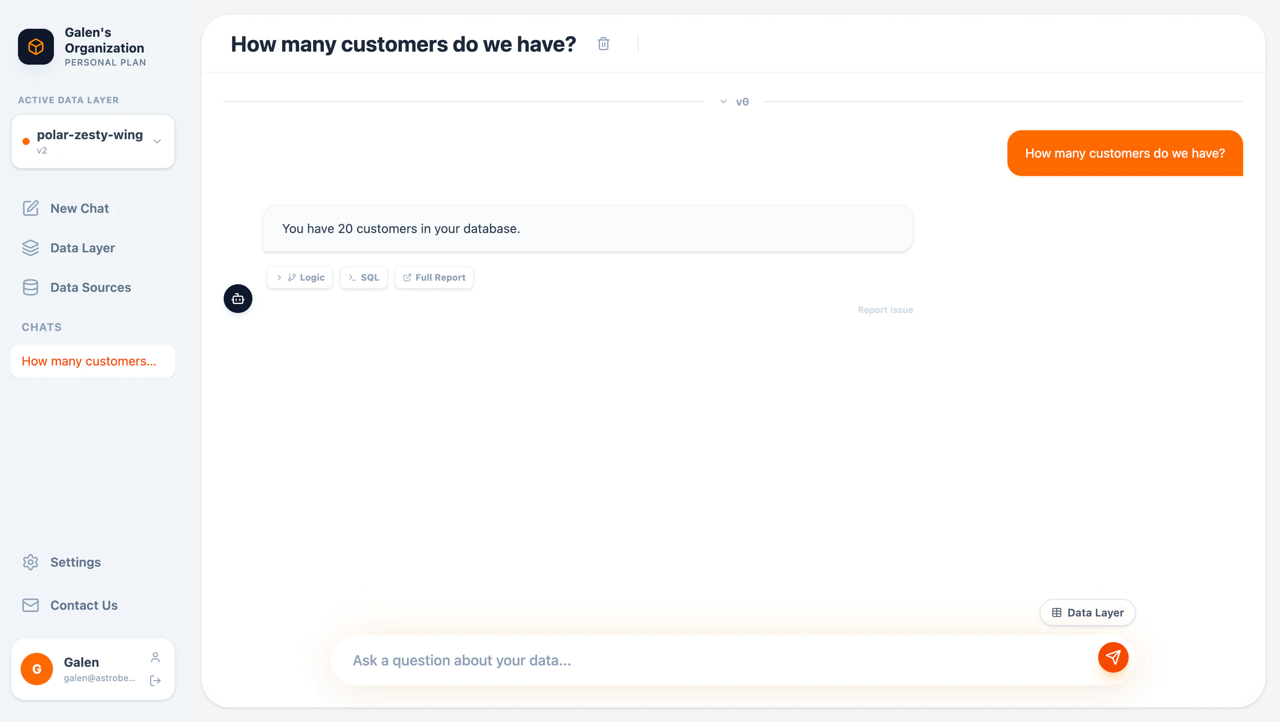Image resolution: width=1280 pixels, height=722 pixels.
Task: Expand the Logic section chevron
Action: click(x=280, y=277)
